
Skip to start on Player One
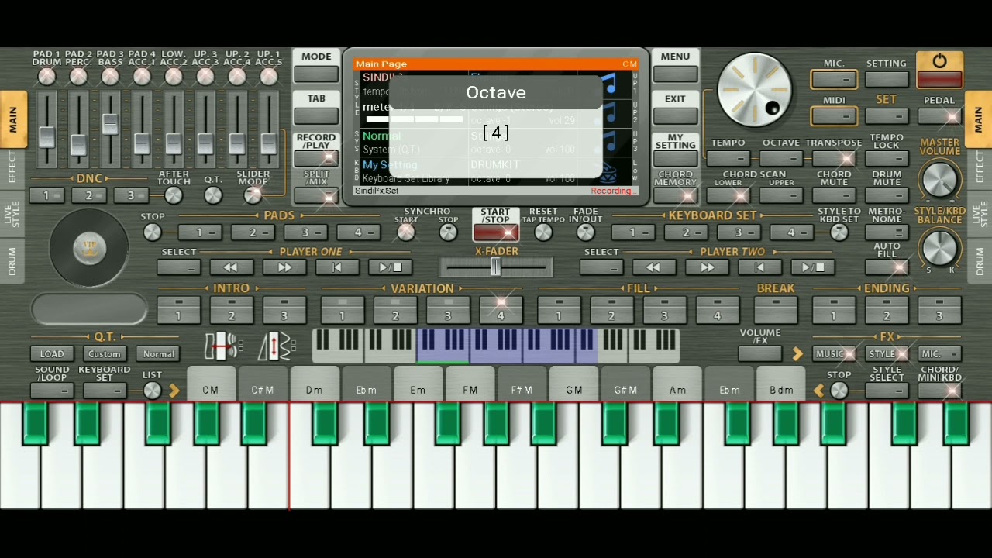337,267
